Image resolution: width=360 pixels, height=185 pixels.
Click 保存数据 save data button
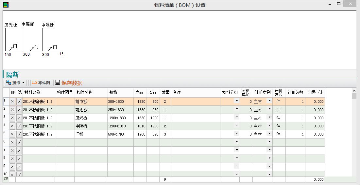click(x=72, y=83)
